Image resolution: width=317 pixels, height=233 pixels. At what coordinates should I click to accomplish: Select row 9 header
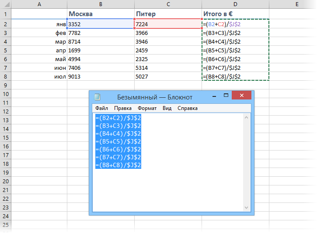[5, 86]
